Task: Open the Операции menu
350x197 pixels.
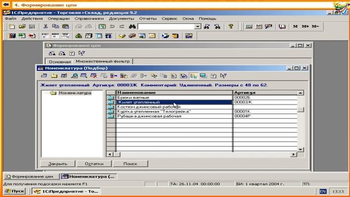Action: [59, 19]
